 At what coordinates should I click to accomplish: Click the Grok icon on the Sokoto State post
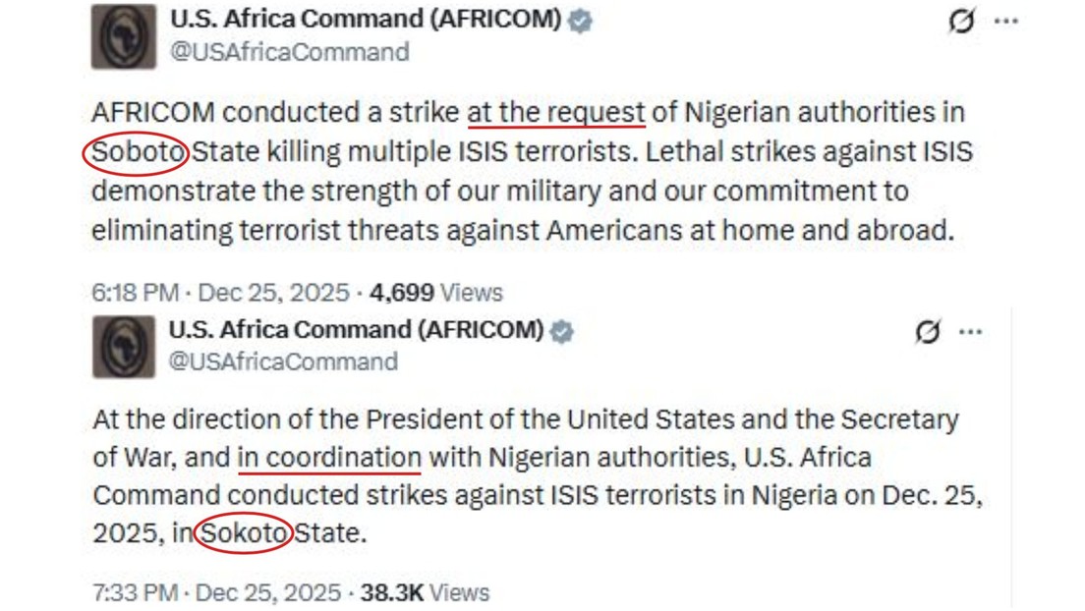tap(927, 332)
